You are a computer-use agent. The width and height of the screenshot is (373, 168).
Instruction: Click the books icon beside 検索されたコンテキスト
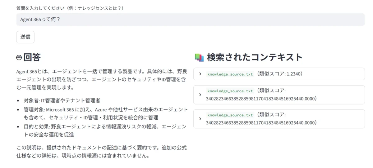click(x=199, y=57)
